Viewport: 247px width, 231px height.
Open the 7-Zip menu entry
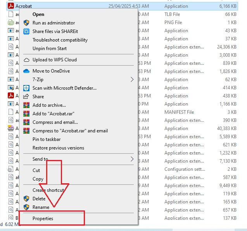click(x=38, y=80)
